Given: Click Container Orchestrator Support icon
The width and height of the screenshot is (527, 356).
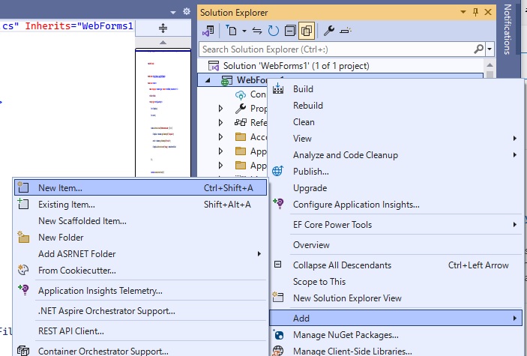Looking at the screenshot, I should click(23, 351).
